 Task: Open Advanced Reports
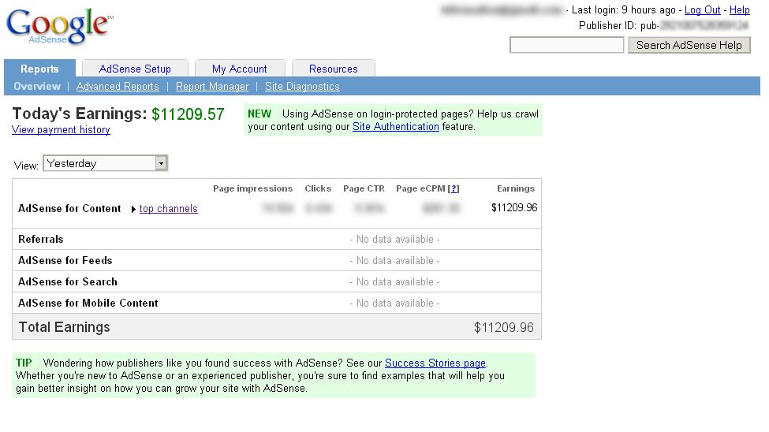point(118,86)
